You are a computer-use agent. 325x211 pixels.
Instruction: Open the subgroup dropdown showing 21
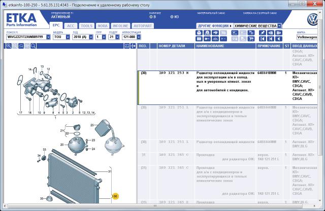[117, 37]
